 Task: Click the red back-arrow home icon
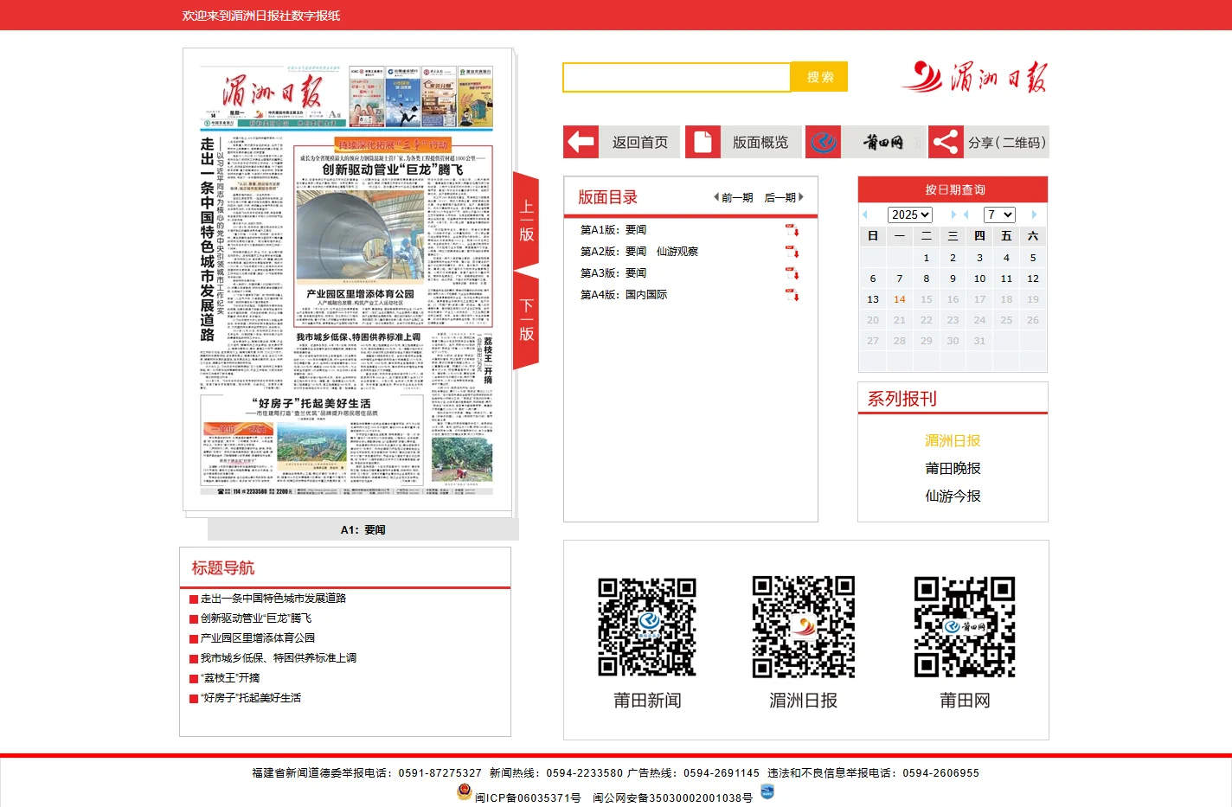tap(581, 142)
